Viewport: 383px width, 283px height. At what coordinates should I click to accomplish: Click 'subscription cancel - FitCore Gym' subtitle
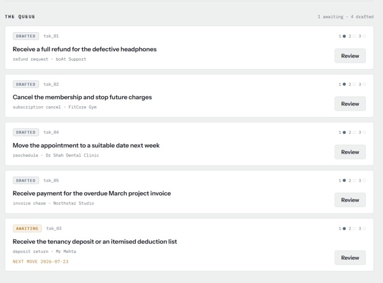pos(54,107)
